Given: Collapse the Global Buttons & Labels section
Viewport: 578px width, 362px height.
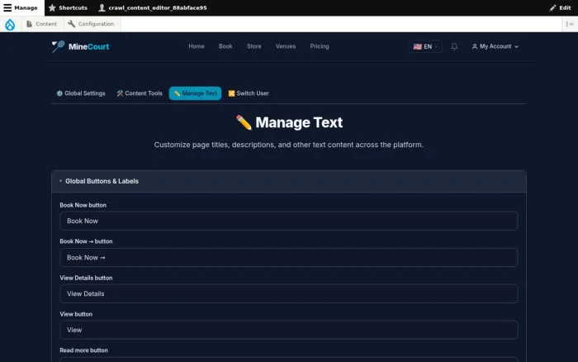Looking at the screenshot, I should coord(289,181).
